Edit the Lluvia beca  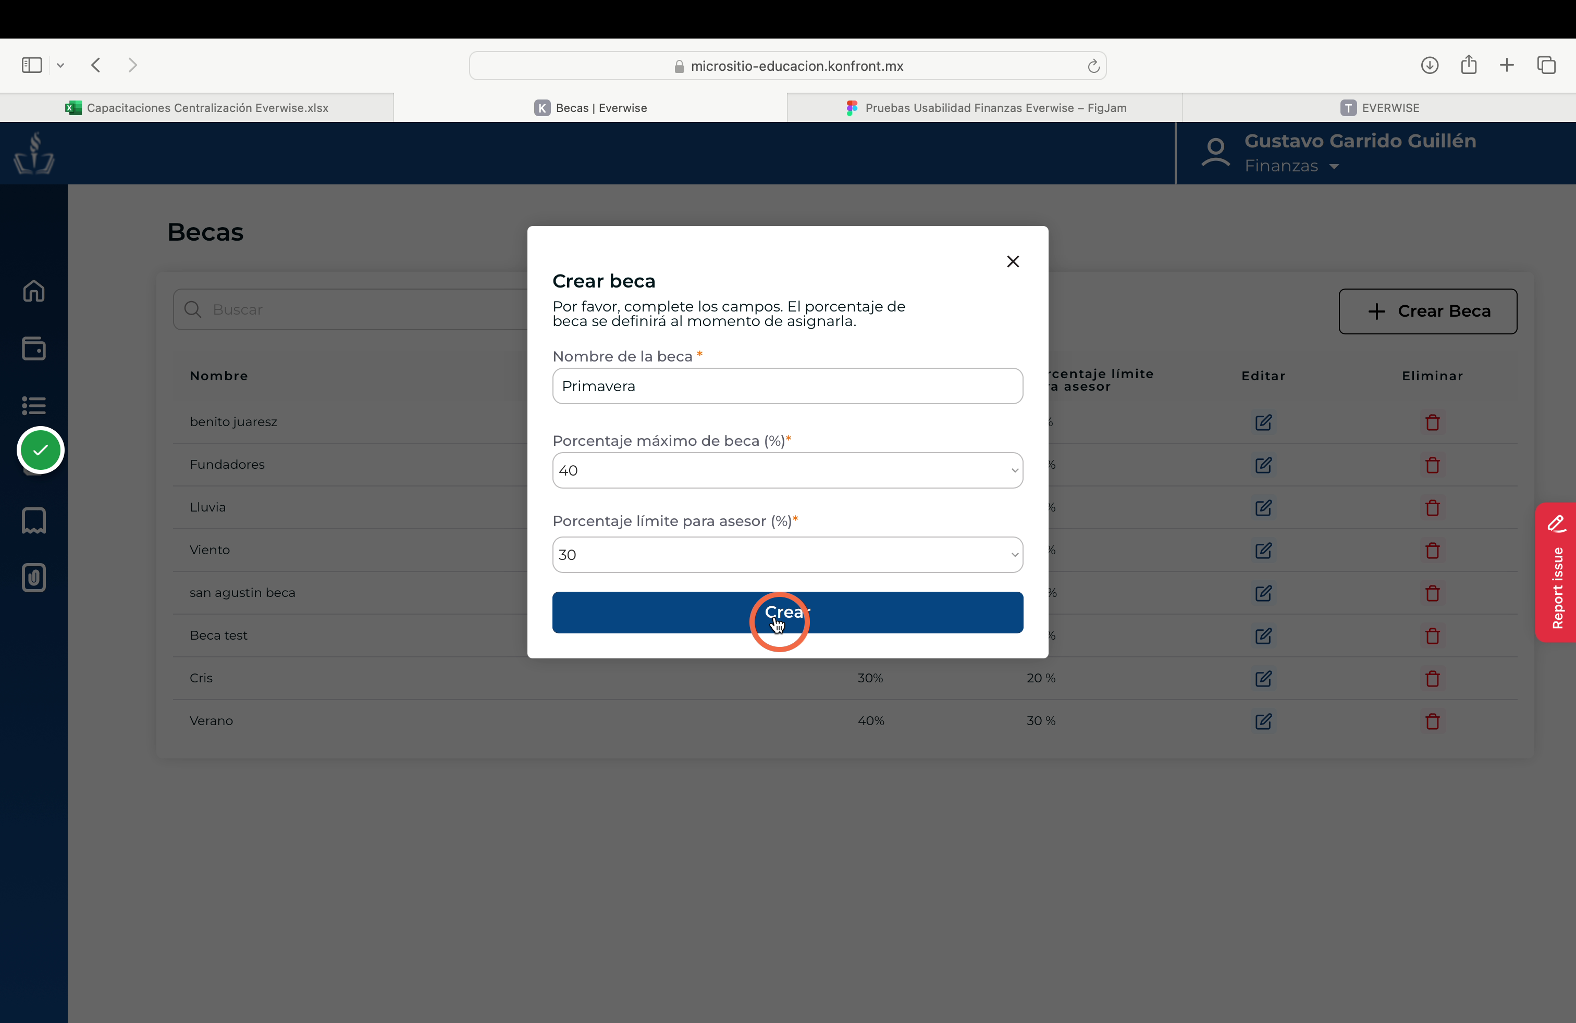pyautogui.click(x=1263, y=507)
